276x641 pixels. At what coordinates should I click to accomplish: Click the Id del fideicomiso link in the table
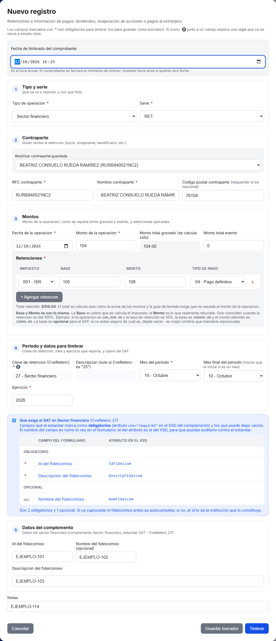click(55, 464)
